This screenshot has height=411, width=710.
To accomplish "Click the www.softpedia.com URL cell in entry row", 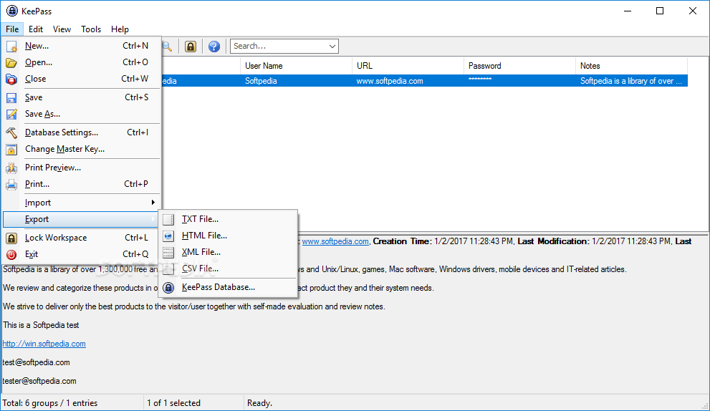I will (408, 81).
